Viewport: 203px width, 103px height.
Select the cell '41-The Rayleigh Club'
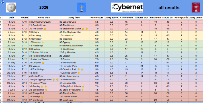pyautogui.click(x=74, y=32)
